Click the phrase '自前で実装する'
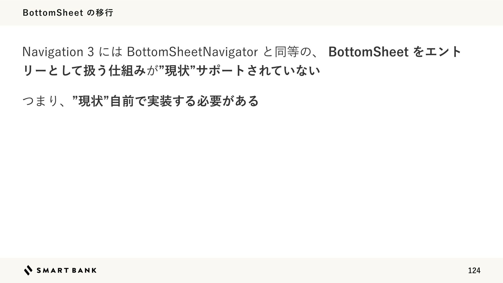The width and height of the screenshot is (503, 283). [153, 101]
